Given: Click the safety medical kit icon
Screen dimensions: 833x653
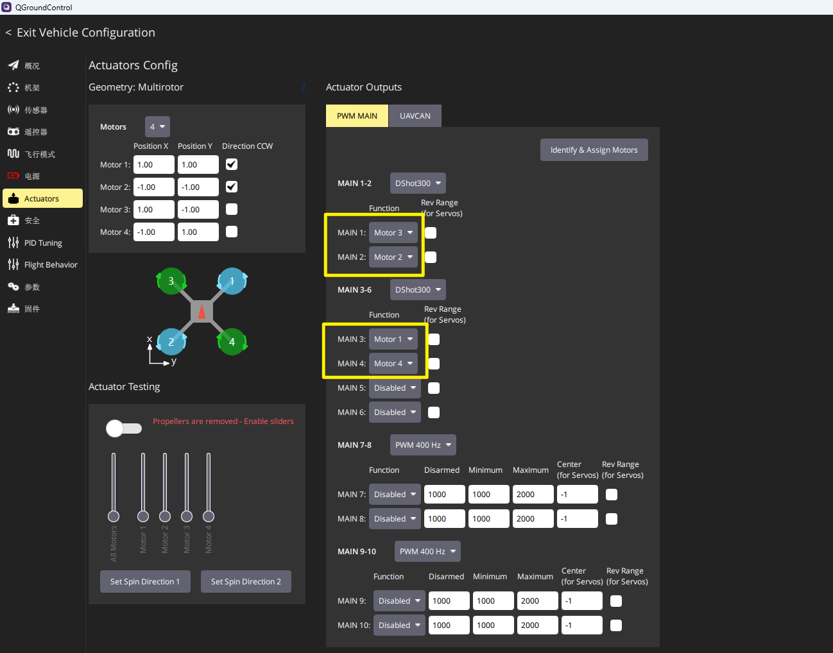Looking at the screenshot, I should click(13, 220).
